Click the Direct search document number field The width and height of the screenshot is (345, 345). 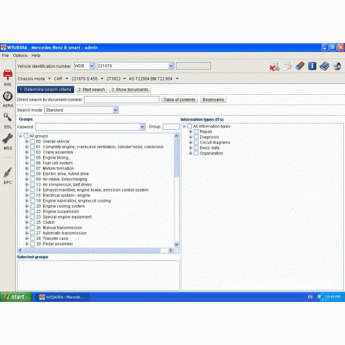122,99
